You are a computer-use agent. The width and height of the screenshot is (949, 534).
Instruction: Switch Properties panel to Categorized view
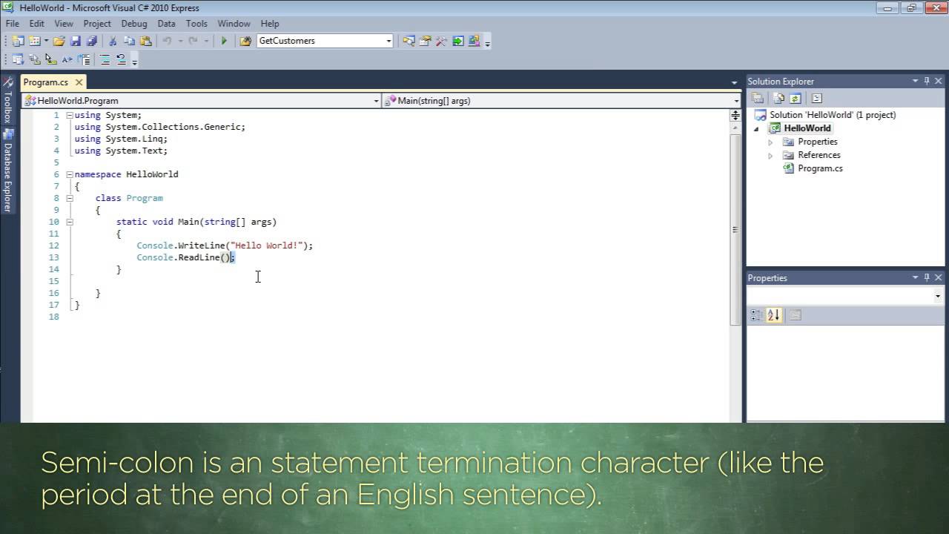click(x=756, y=315)
